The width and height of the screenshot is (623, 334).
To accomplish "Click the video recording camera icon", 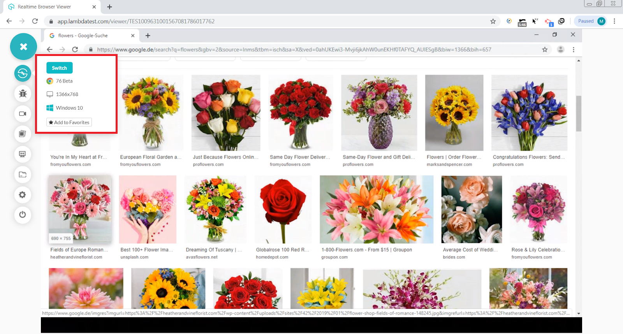I will tap(23, 114).
